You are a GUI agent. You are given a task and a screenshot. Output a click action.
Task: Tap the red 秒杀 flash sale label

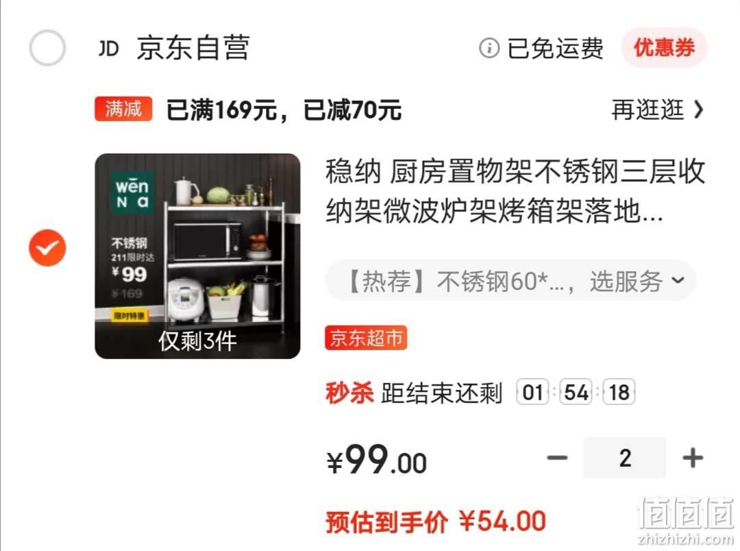pyautogui.click(x=349, y=393)
